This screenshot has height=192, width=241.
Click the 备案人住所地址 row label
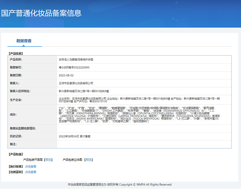pos(20,91)
